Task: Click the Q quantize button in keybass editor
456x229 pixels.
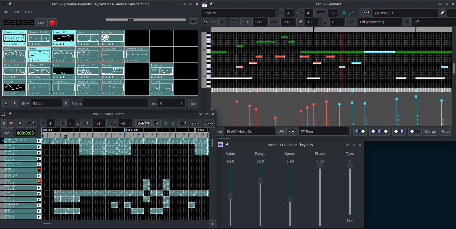Action: pyautogui.click(x=222, y=22)
